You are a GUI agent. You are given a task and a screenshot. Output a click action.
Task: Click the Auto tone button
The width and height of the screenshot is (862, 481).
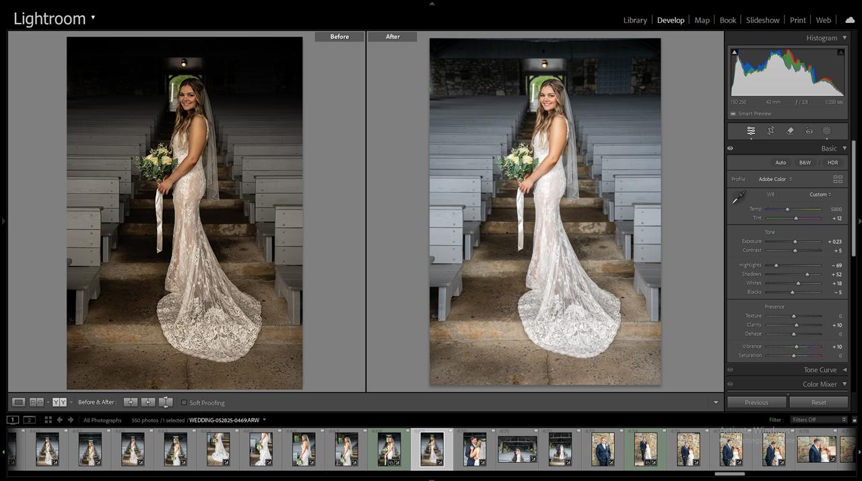[781, 163]
